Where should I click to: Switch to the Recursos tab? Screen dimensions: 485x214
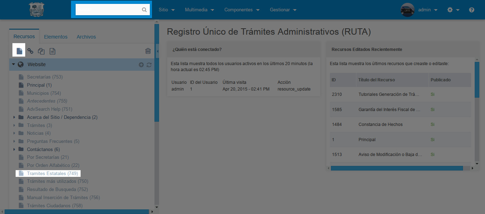(x=24, y=36)
